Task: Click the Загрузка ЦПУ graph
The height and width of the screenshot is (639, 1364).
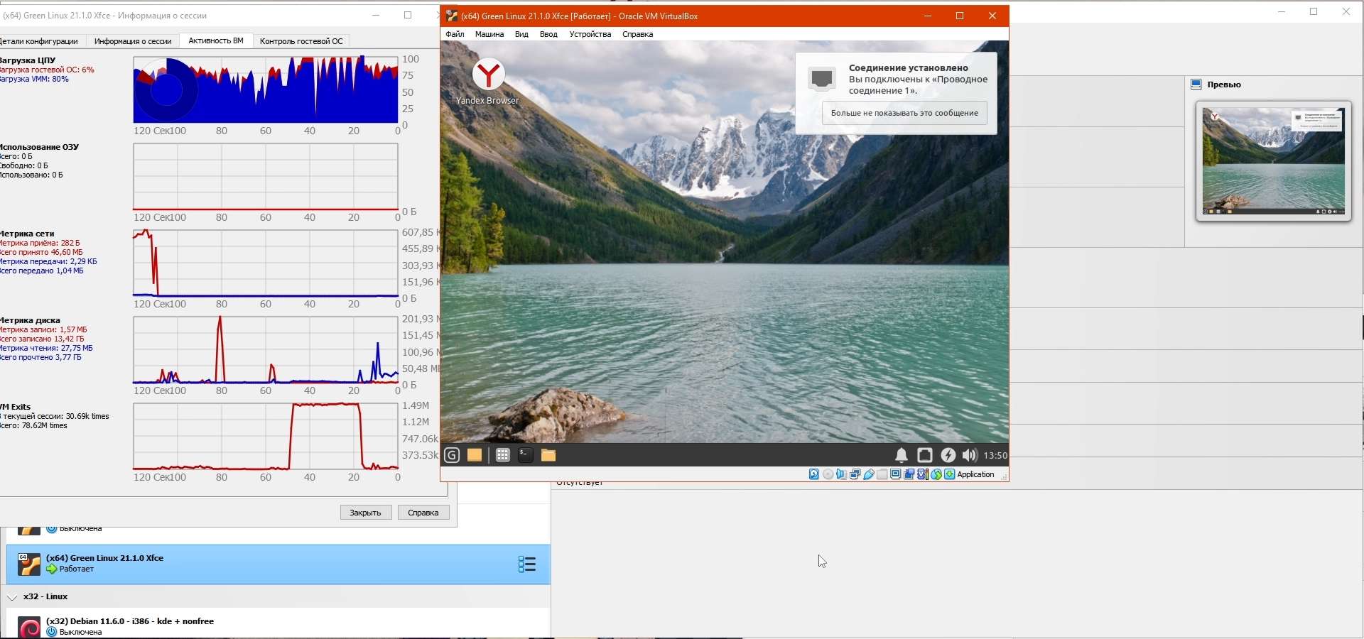Action: tap(266, 90)
